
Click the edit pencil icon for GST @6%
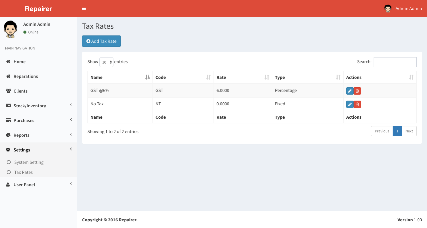tap(350, 91)
